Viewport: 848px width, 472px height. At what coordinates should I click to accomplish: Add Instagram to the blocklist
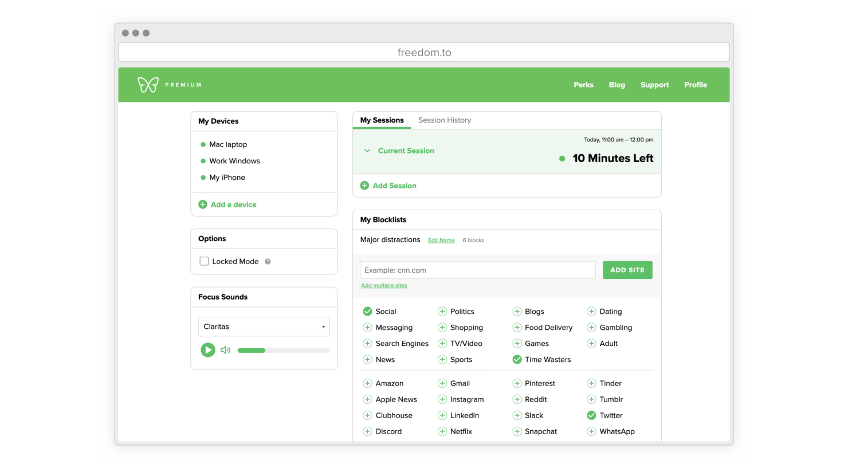(442, 399)
